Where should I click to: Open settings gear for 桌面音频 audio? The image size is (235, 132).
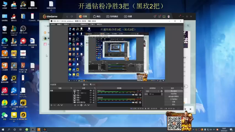pos(140,102)
